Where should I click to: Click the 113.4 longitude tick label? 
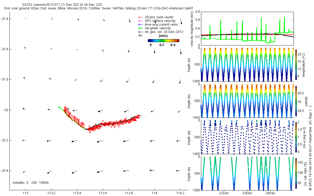[77, 193]
